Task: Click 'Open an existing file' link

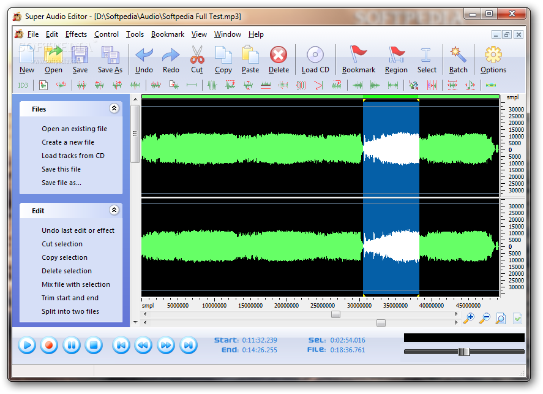Action: pyautogui.click(x=75, y=129)
